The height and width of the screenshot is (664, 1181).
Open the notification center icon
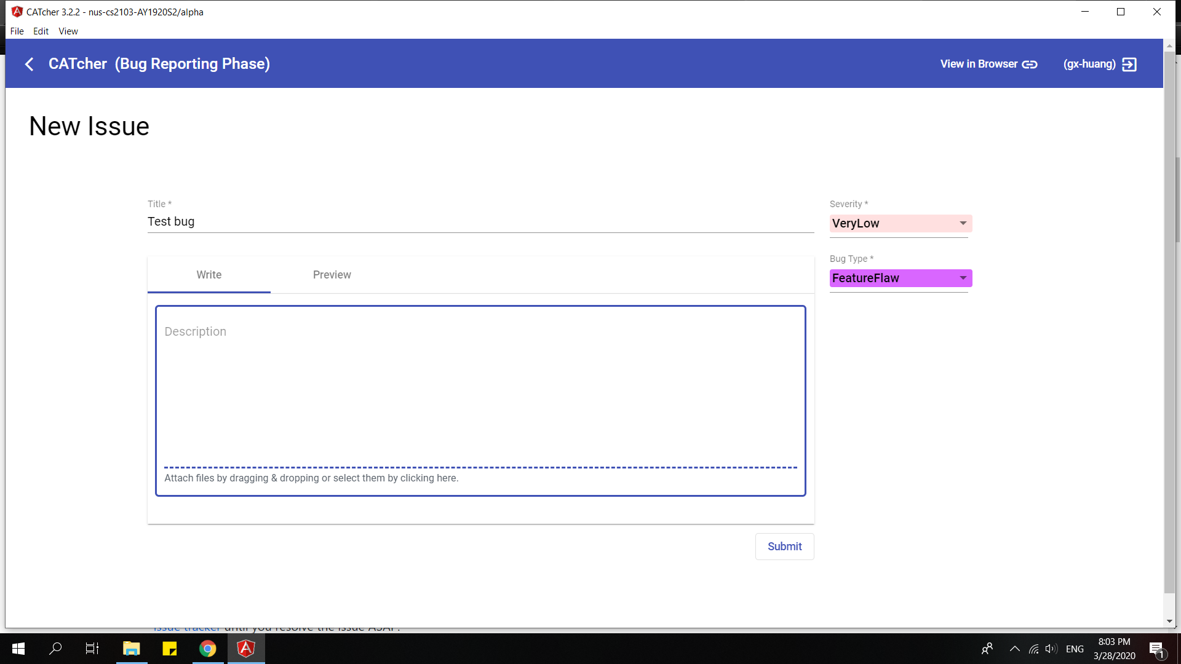tap(1156, 649)
